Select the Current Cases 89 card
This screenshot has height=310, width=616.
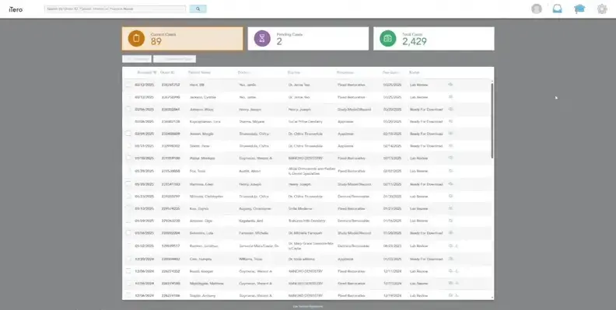[x=182, y=38]
